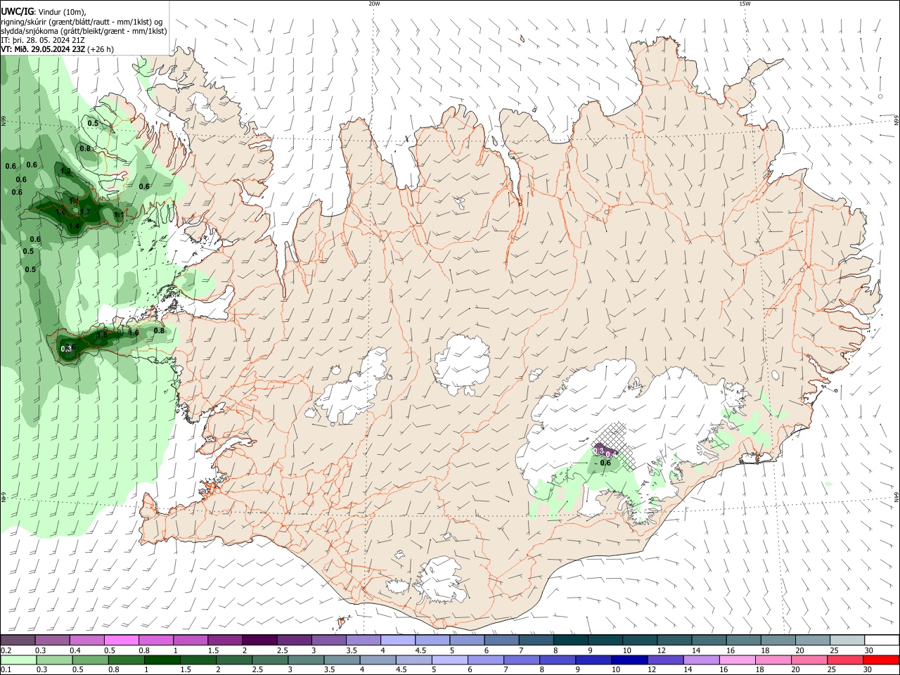Viewport: 900px width, 675px height.
Task: Select lower-scale palest green swatch between 0.1 and 0.3
Action: pyautogui.click(x=18, y=660)
